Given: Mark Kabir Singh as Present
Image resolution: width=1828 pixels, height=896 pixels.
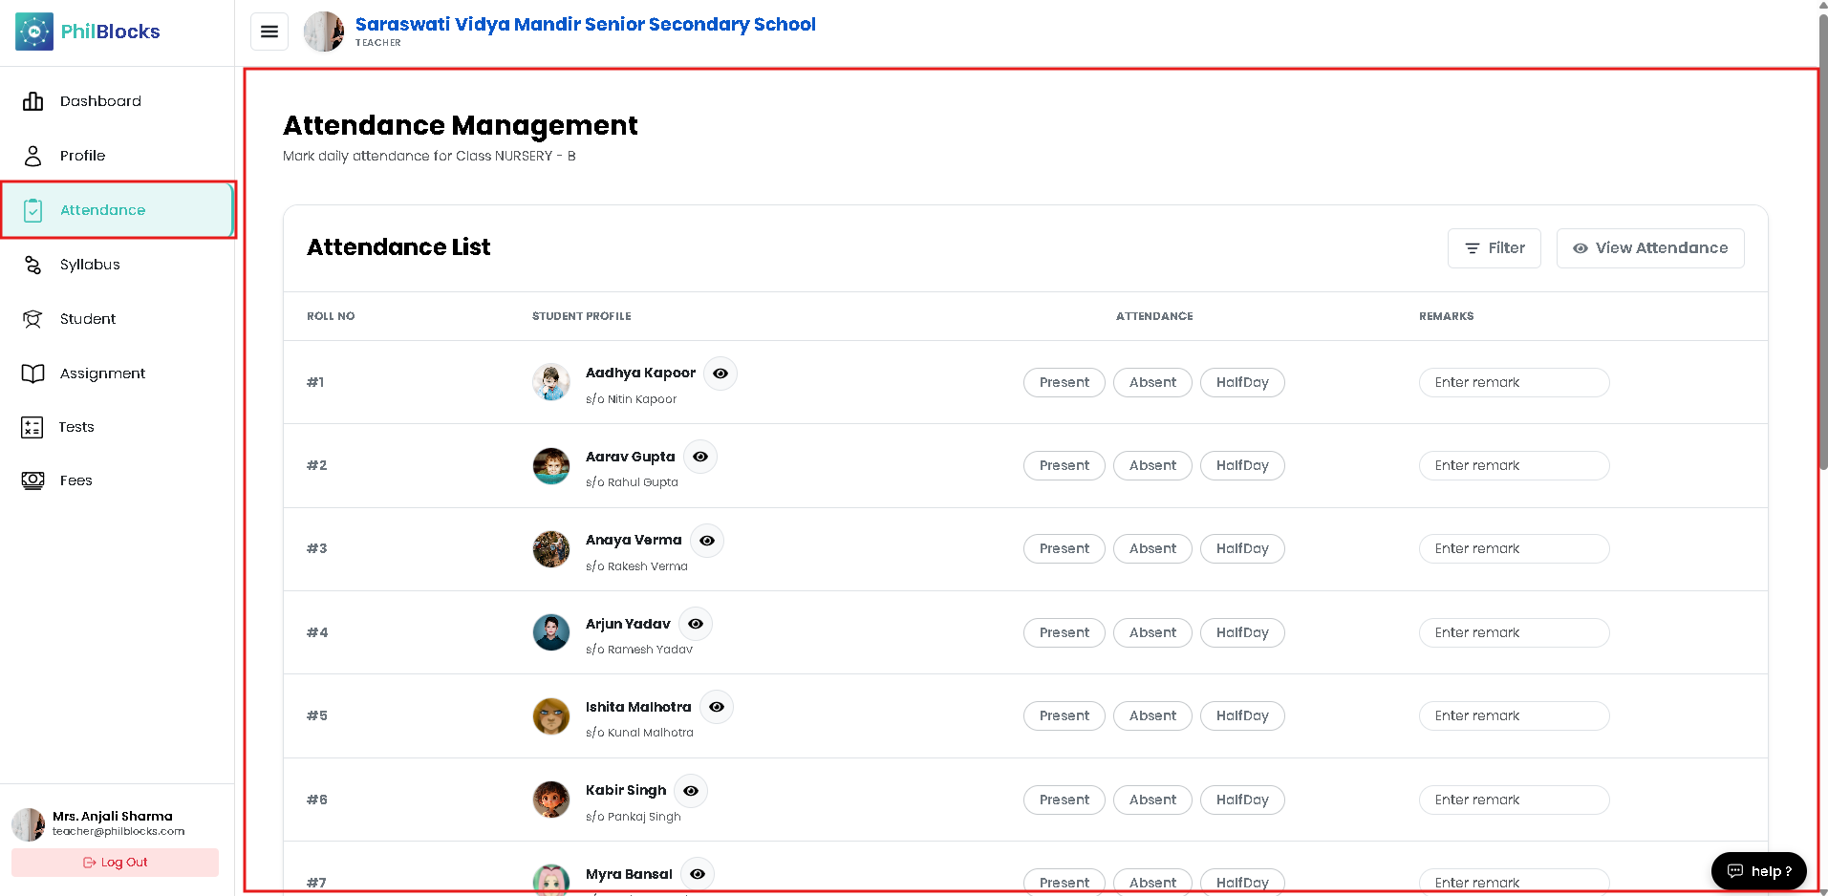Looking at the screenshot, I should (1065, 800).
